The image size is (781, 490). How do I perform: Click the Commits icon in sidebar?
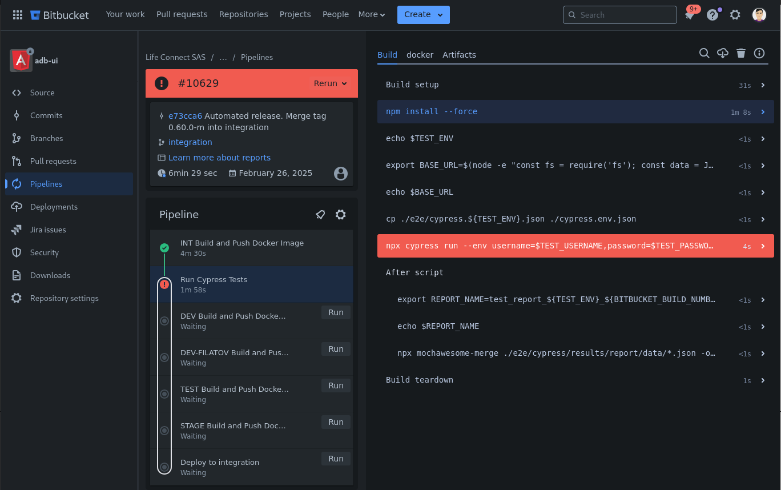click(x=17, y=115)
